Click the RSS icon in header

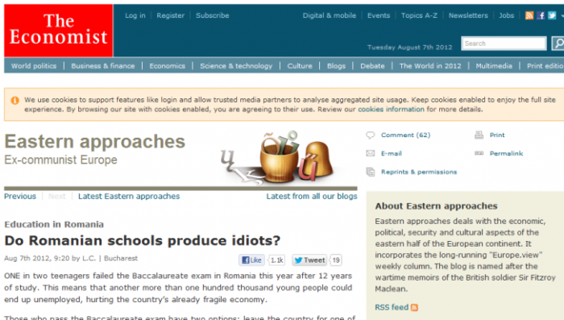pos(529,15)
